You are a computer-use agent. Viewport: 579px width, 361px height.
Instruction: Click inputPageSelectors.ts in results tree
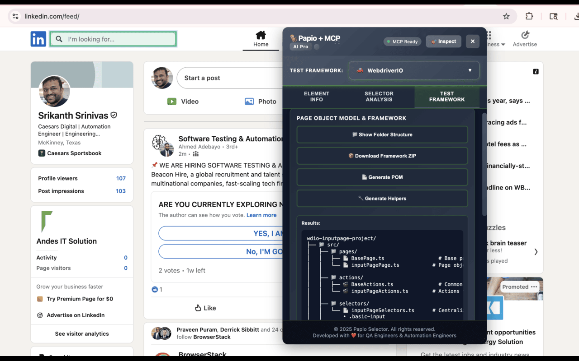pyautogui.click(x=383, y=310)
